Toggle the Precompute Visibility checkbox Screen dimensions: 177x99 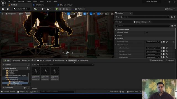pos(147,32)
